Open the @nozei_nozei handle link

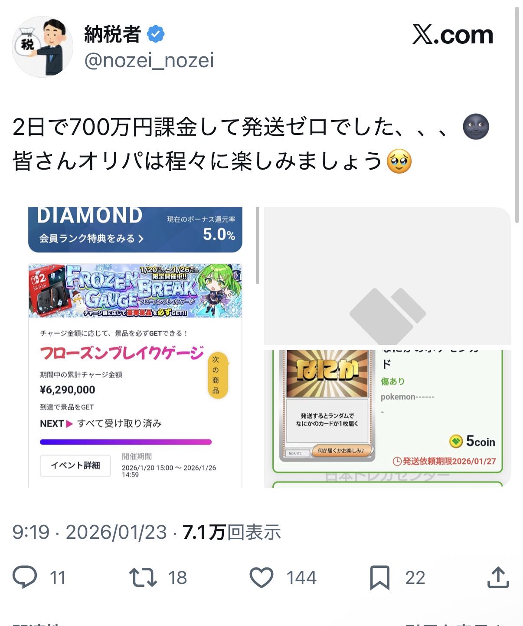point(149,60)
